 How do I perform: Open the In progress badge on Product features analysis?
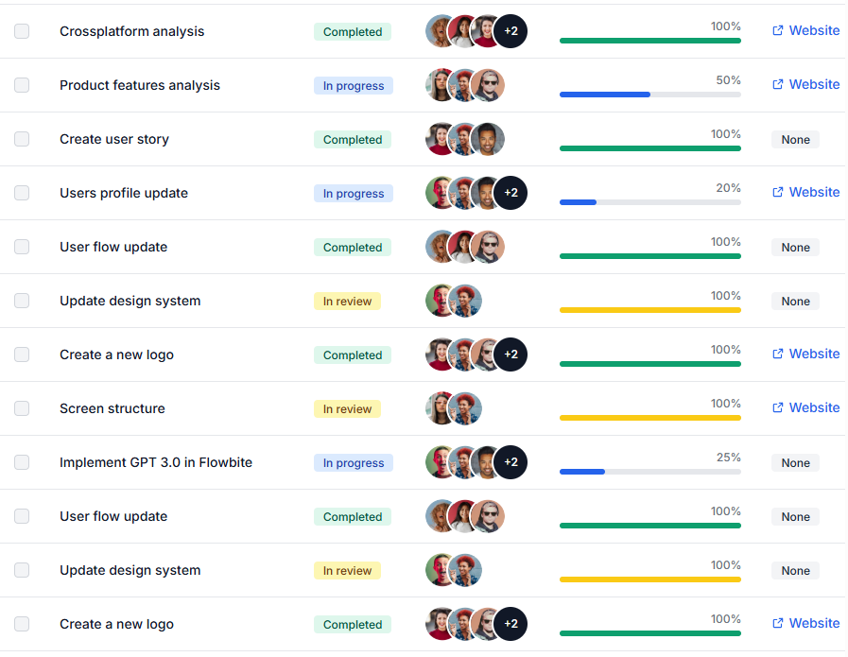click(353, 85)
